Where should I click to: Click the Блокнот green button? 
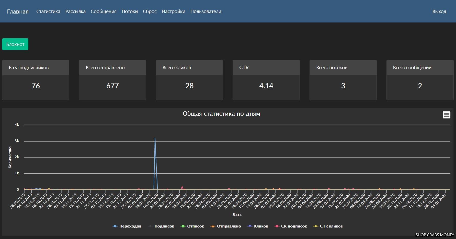click(x=15, y=44)
